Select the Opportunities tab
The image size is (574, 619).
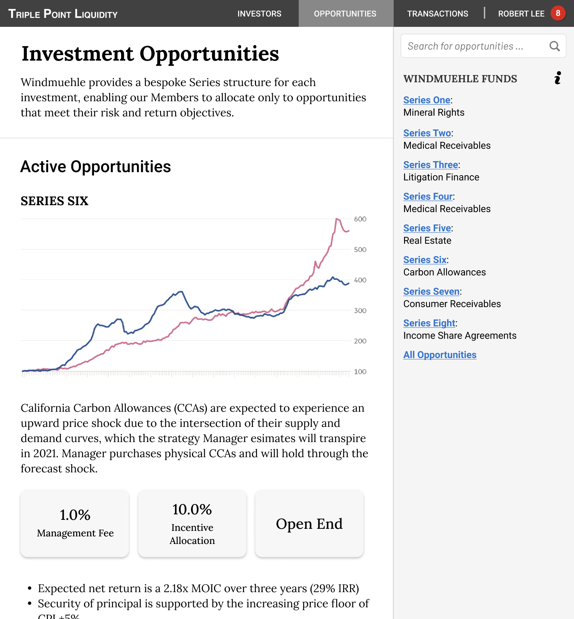(345, 14)
